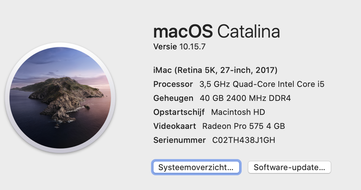Click the bold macOS title word
The width and height of the screenshot is (361, 190).
(x=183, y=32)
